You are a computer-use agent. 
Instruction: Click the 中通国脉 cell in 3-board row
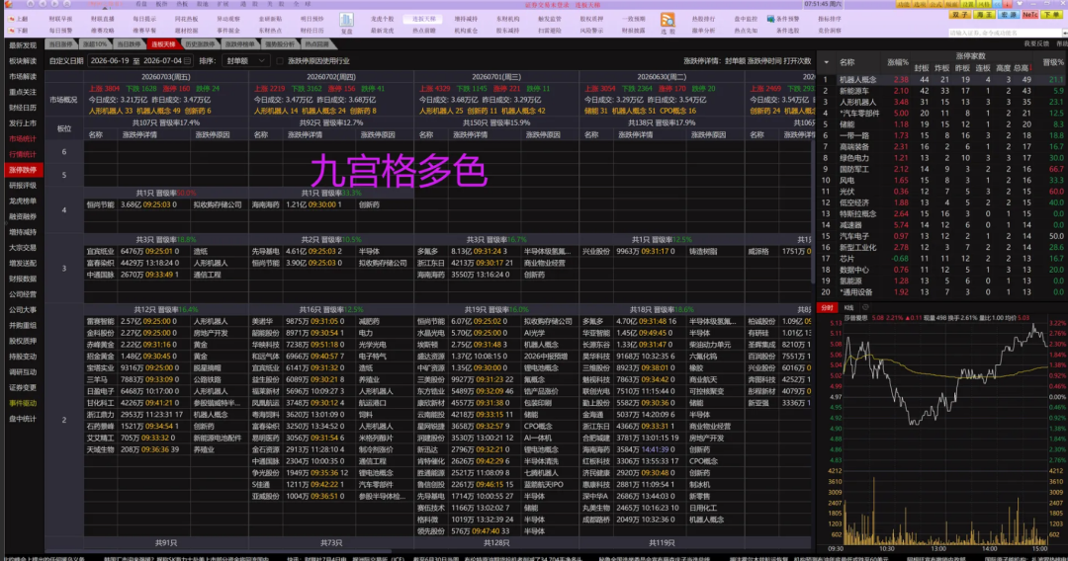click(100, 275)
